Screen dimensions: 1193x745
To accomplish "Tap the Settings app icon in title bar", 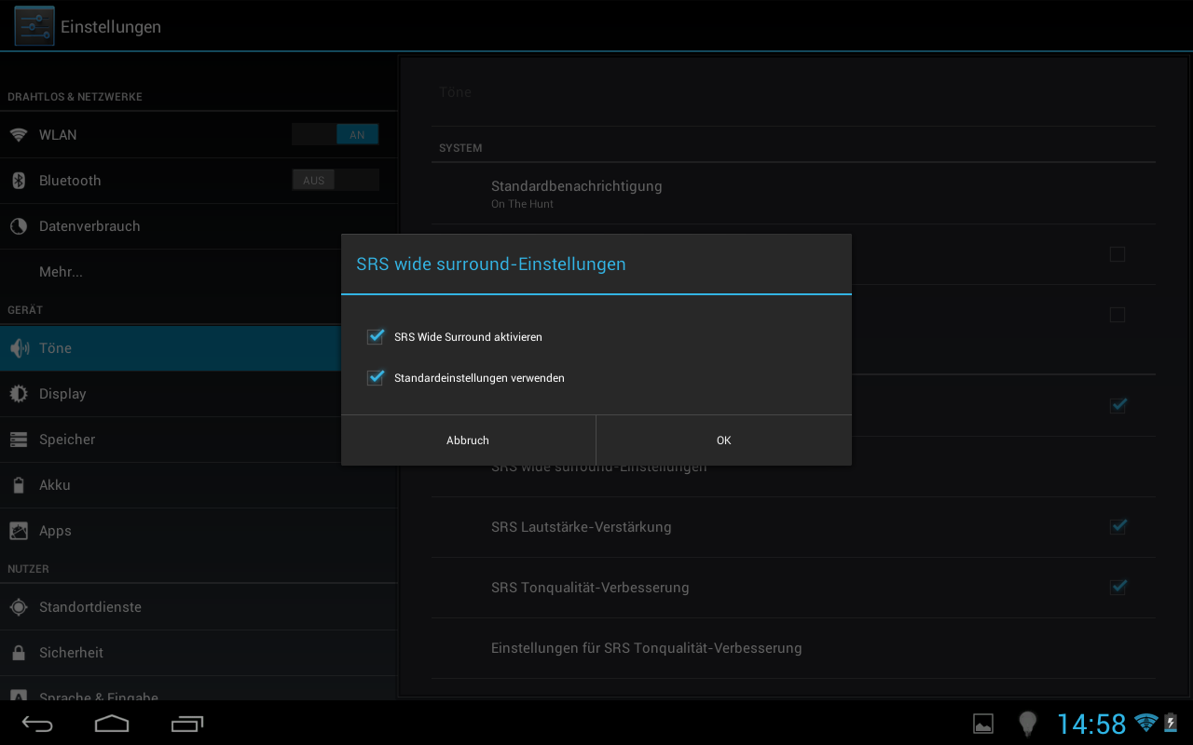I will 34,26.
